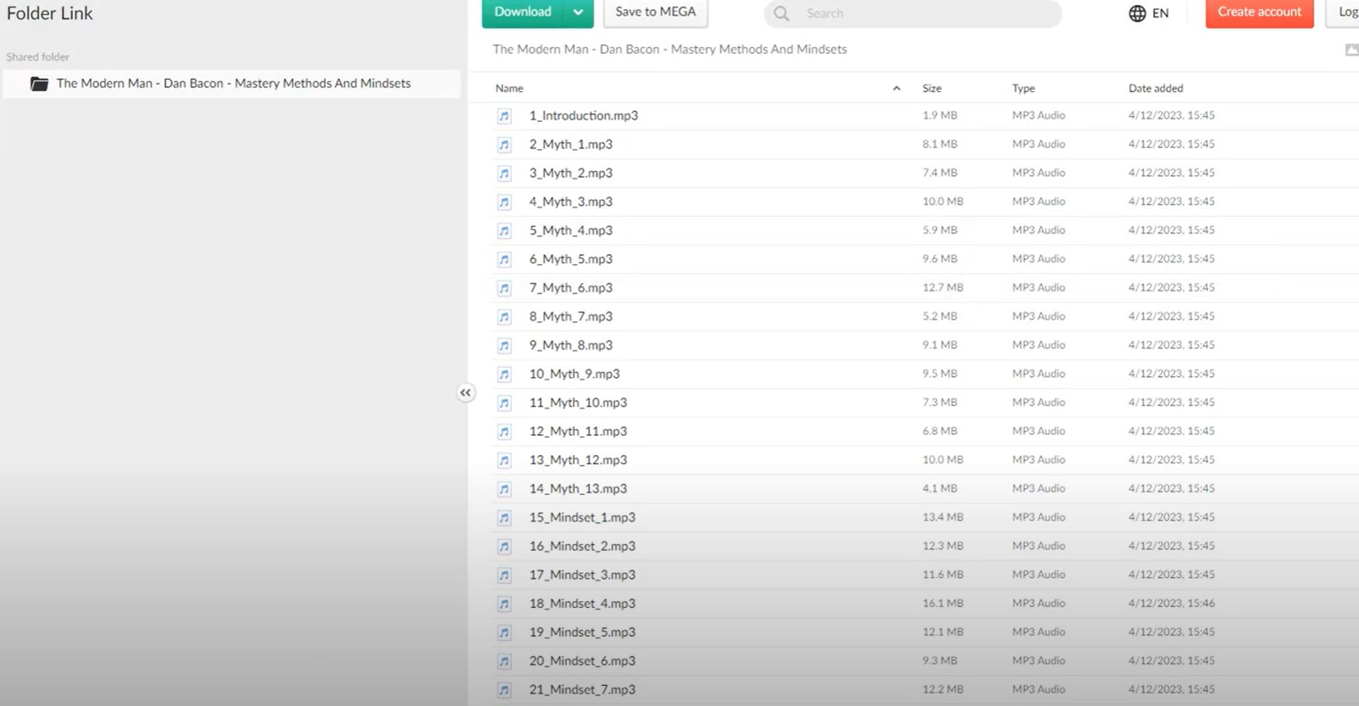Click the audio icon beside 19_Mindset_5.mp3

pos(504,633)
